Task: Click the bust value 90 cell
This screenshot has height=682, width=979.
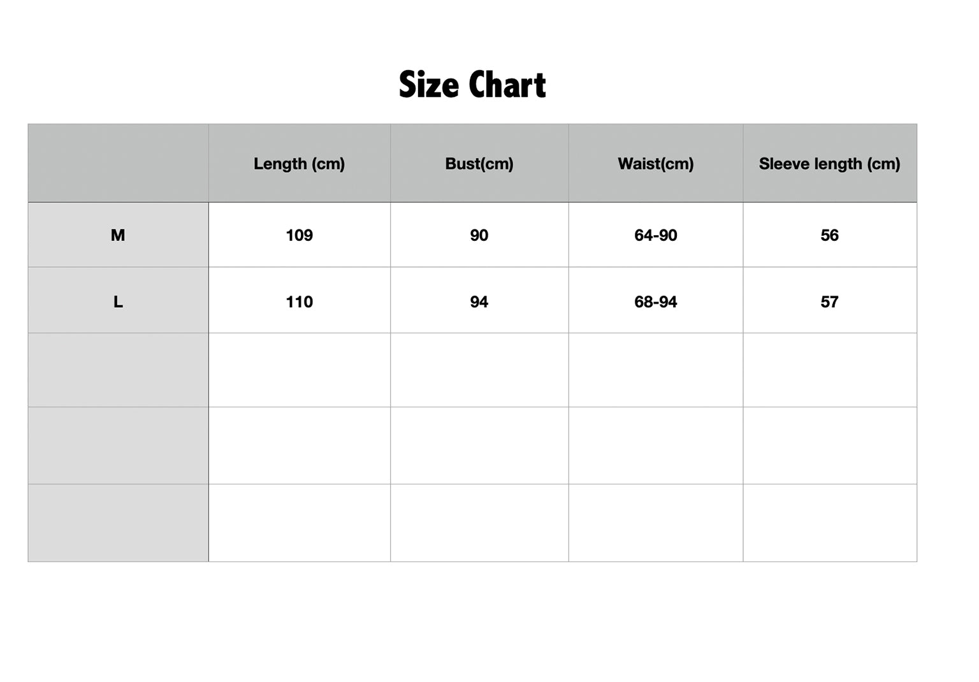Action: 479,235
